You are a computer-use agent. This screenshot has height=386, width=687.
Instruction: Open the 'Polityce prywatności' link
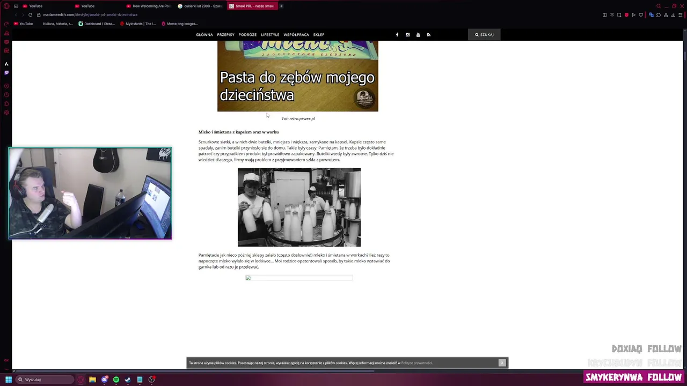click(416, 363)
